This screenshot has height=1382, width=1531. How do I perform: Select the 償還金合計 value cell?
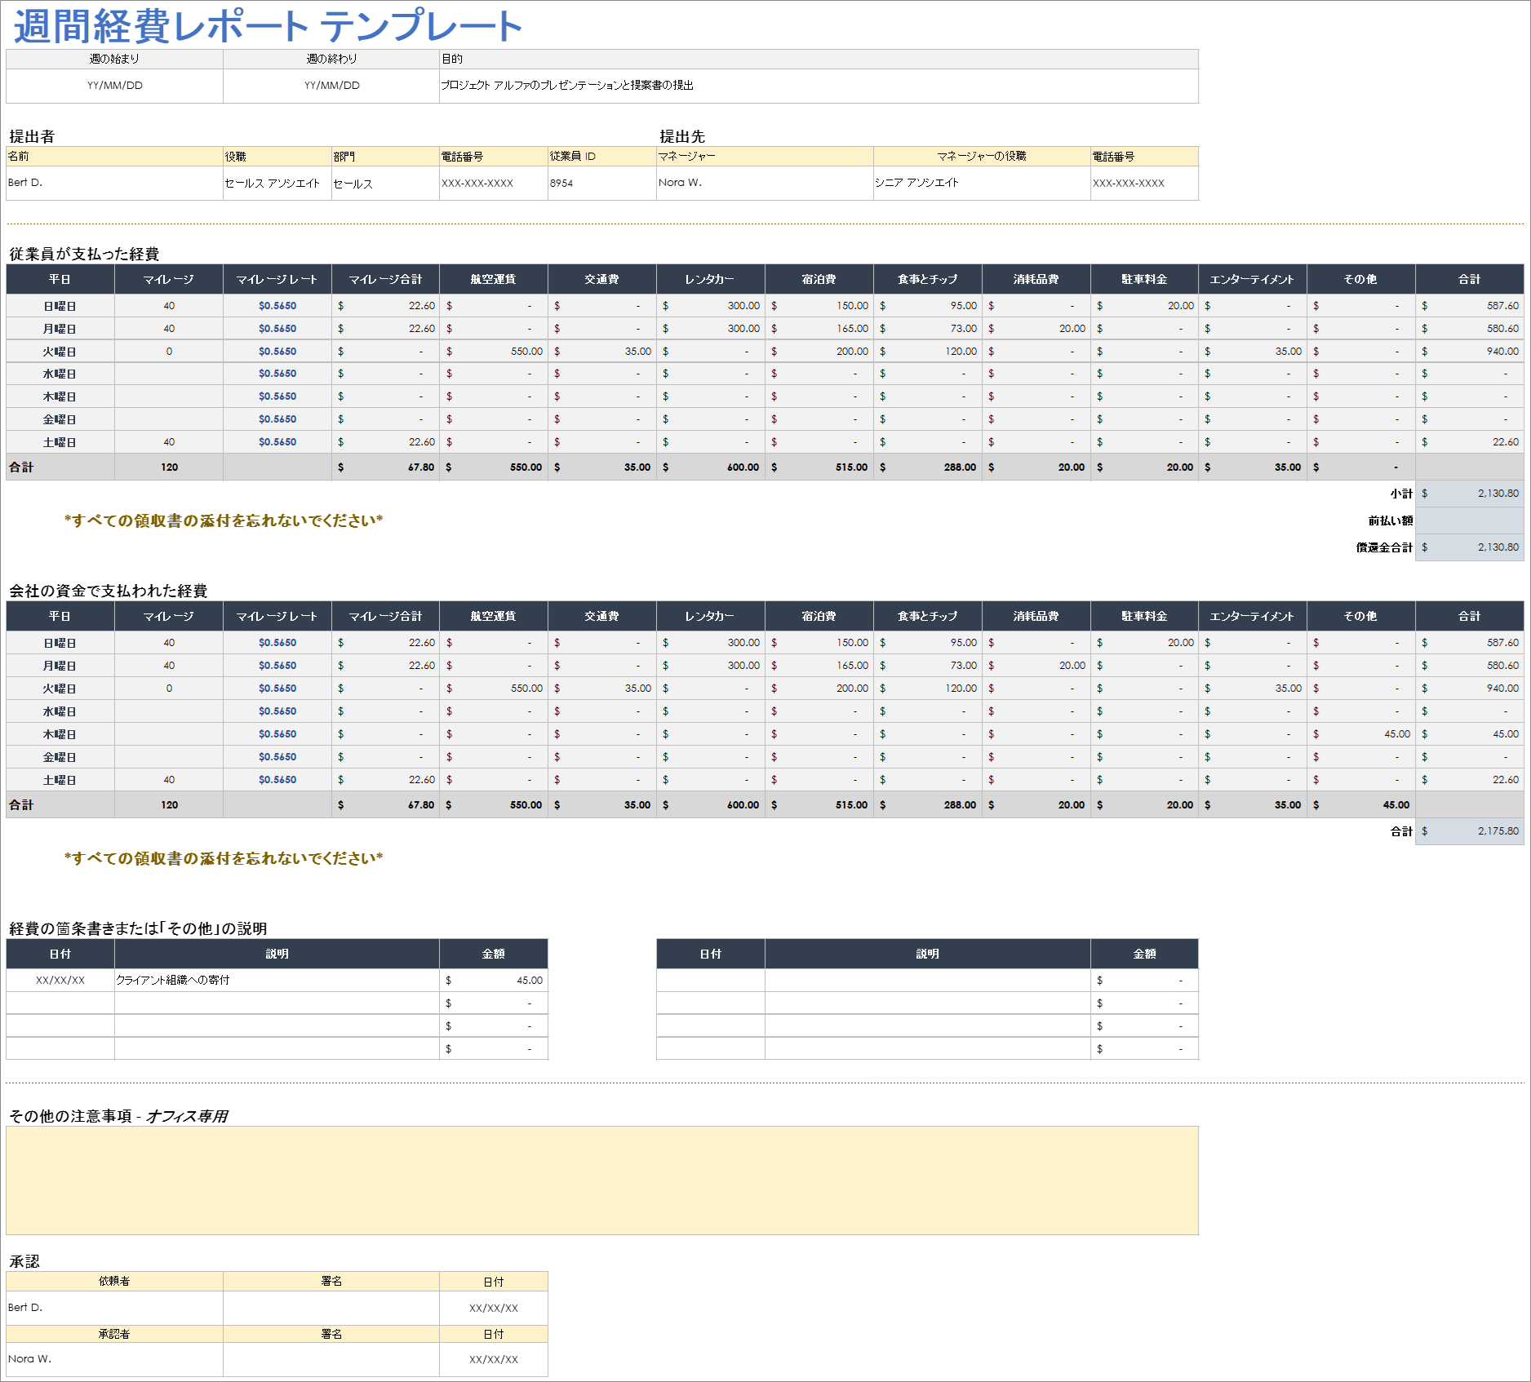pyautogui.click(x=1469, y=547)
